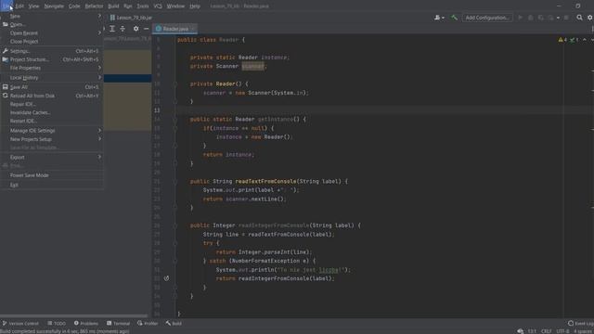Click recursive call gutter icon

[x=166, y=278]
